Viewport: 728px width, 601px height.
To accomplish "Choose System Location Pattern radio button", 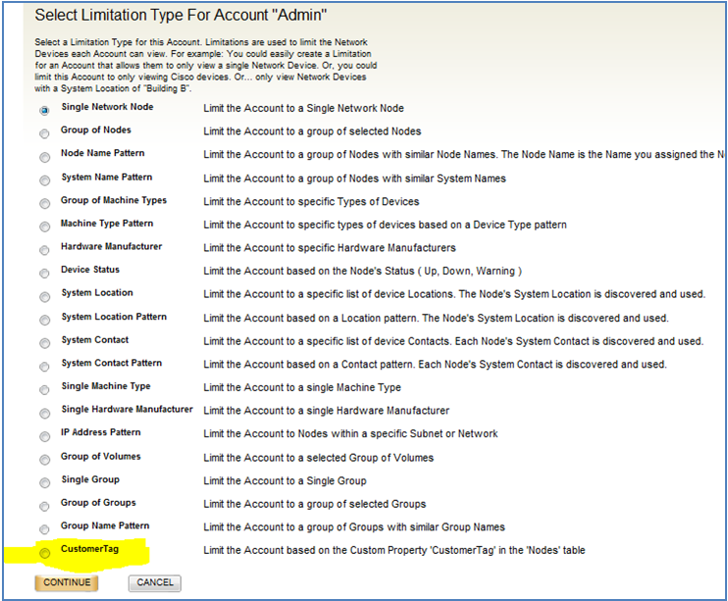I will click(44, 321).
